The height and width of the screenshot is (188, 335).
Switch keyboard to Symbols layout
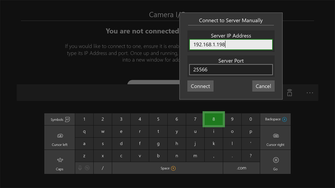click(x=60, y=119)
